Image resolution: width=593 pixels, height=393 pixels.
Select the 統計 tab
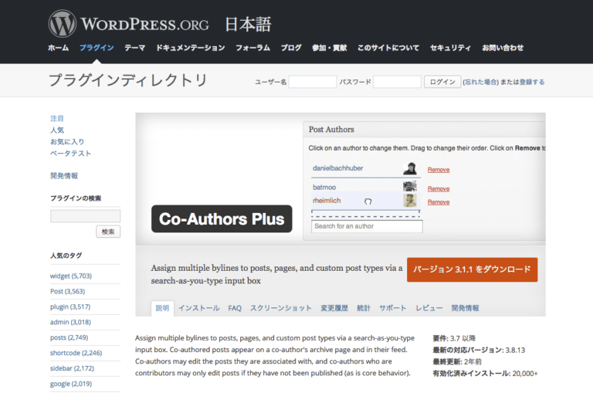(x=364, y=308)
